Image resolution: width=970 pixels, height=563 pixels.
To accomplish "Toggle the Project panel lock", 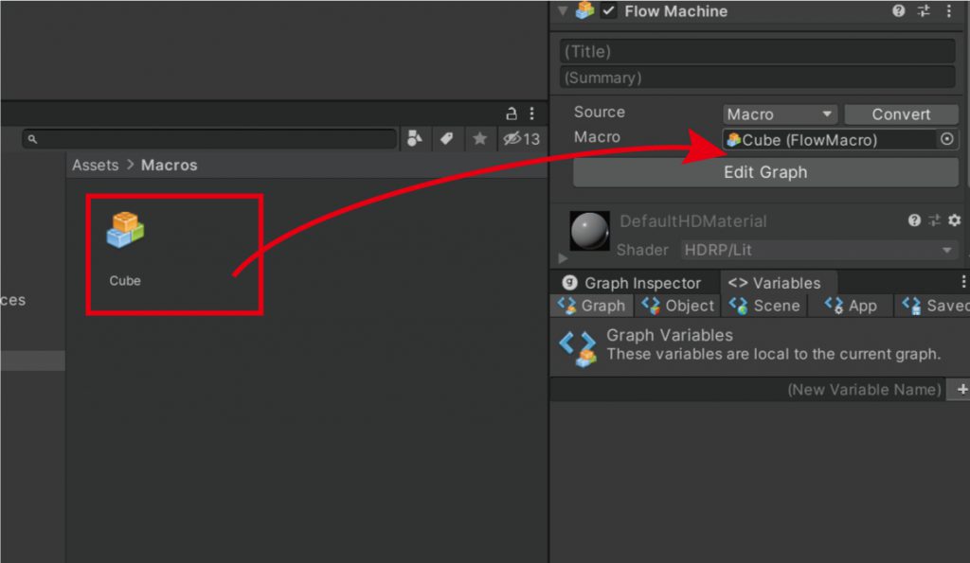I will click(512, 114).
